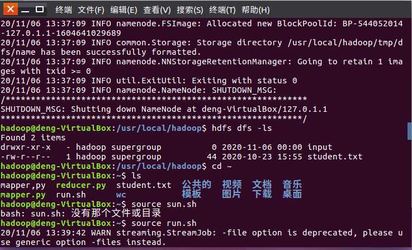Open the 编辑(E) menu

pos(124,10)
